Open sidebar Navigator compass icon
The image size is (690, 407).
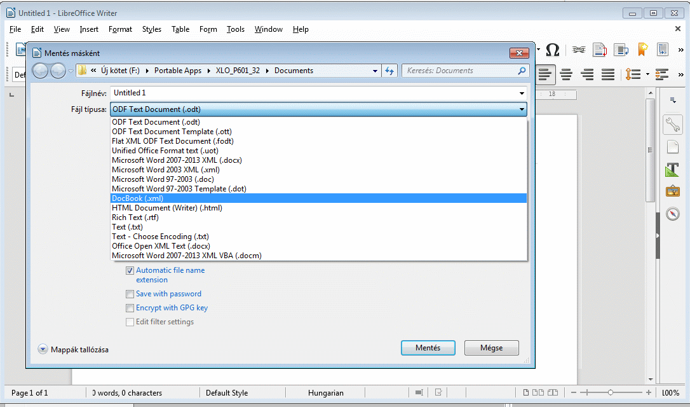[x=672, y=214]
